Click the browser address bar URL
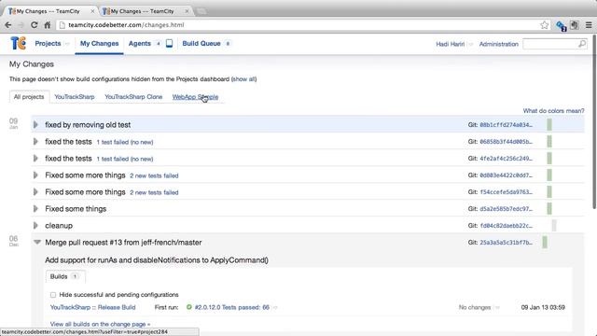Viewport: 597px width, 336px height. coord(126,25)
